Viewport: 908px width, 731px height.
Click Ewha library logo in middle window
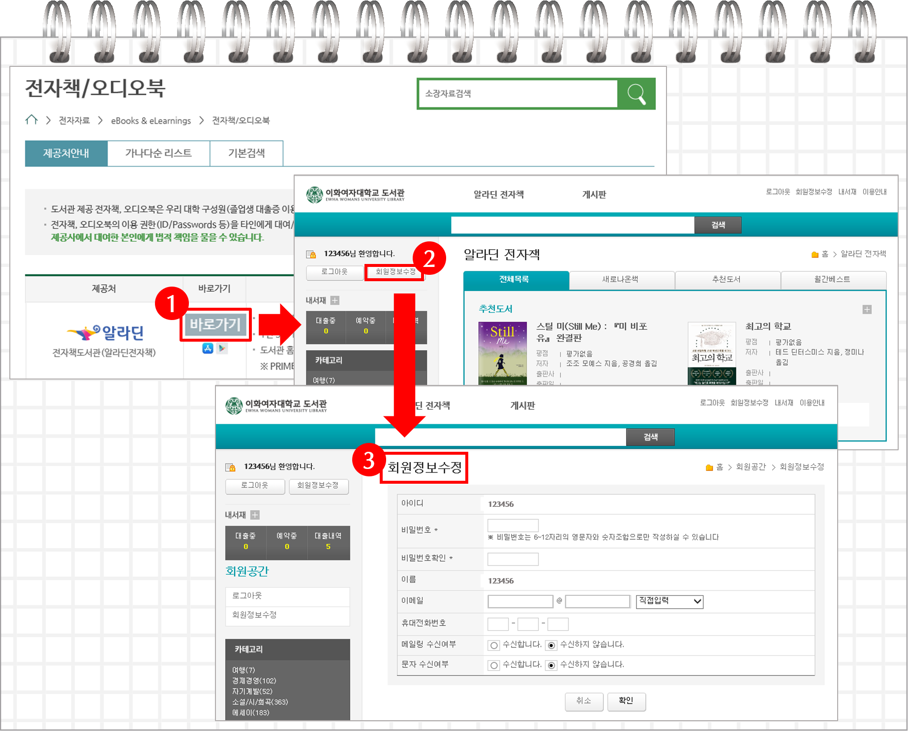(355, 195)
